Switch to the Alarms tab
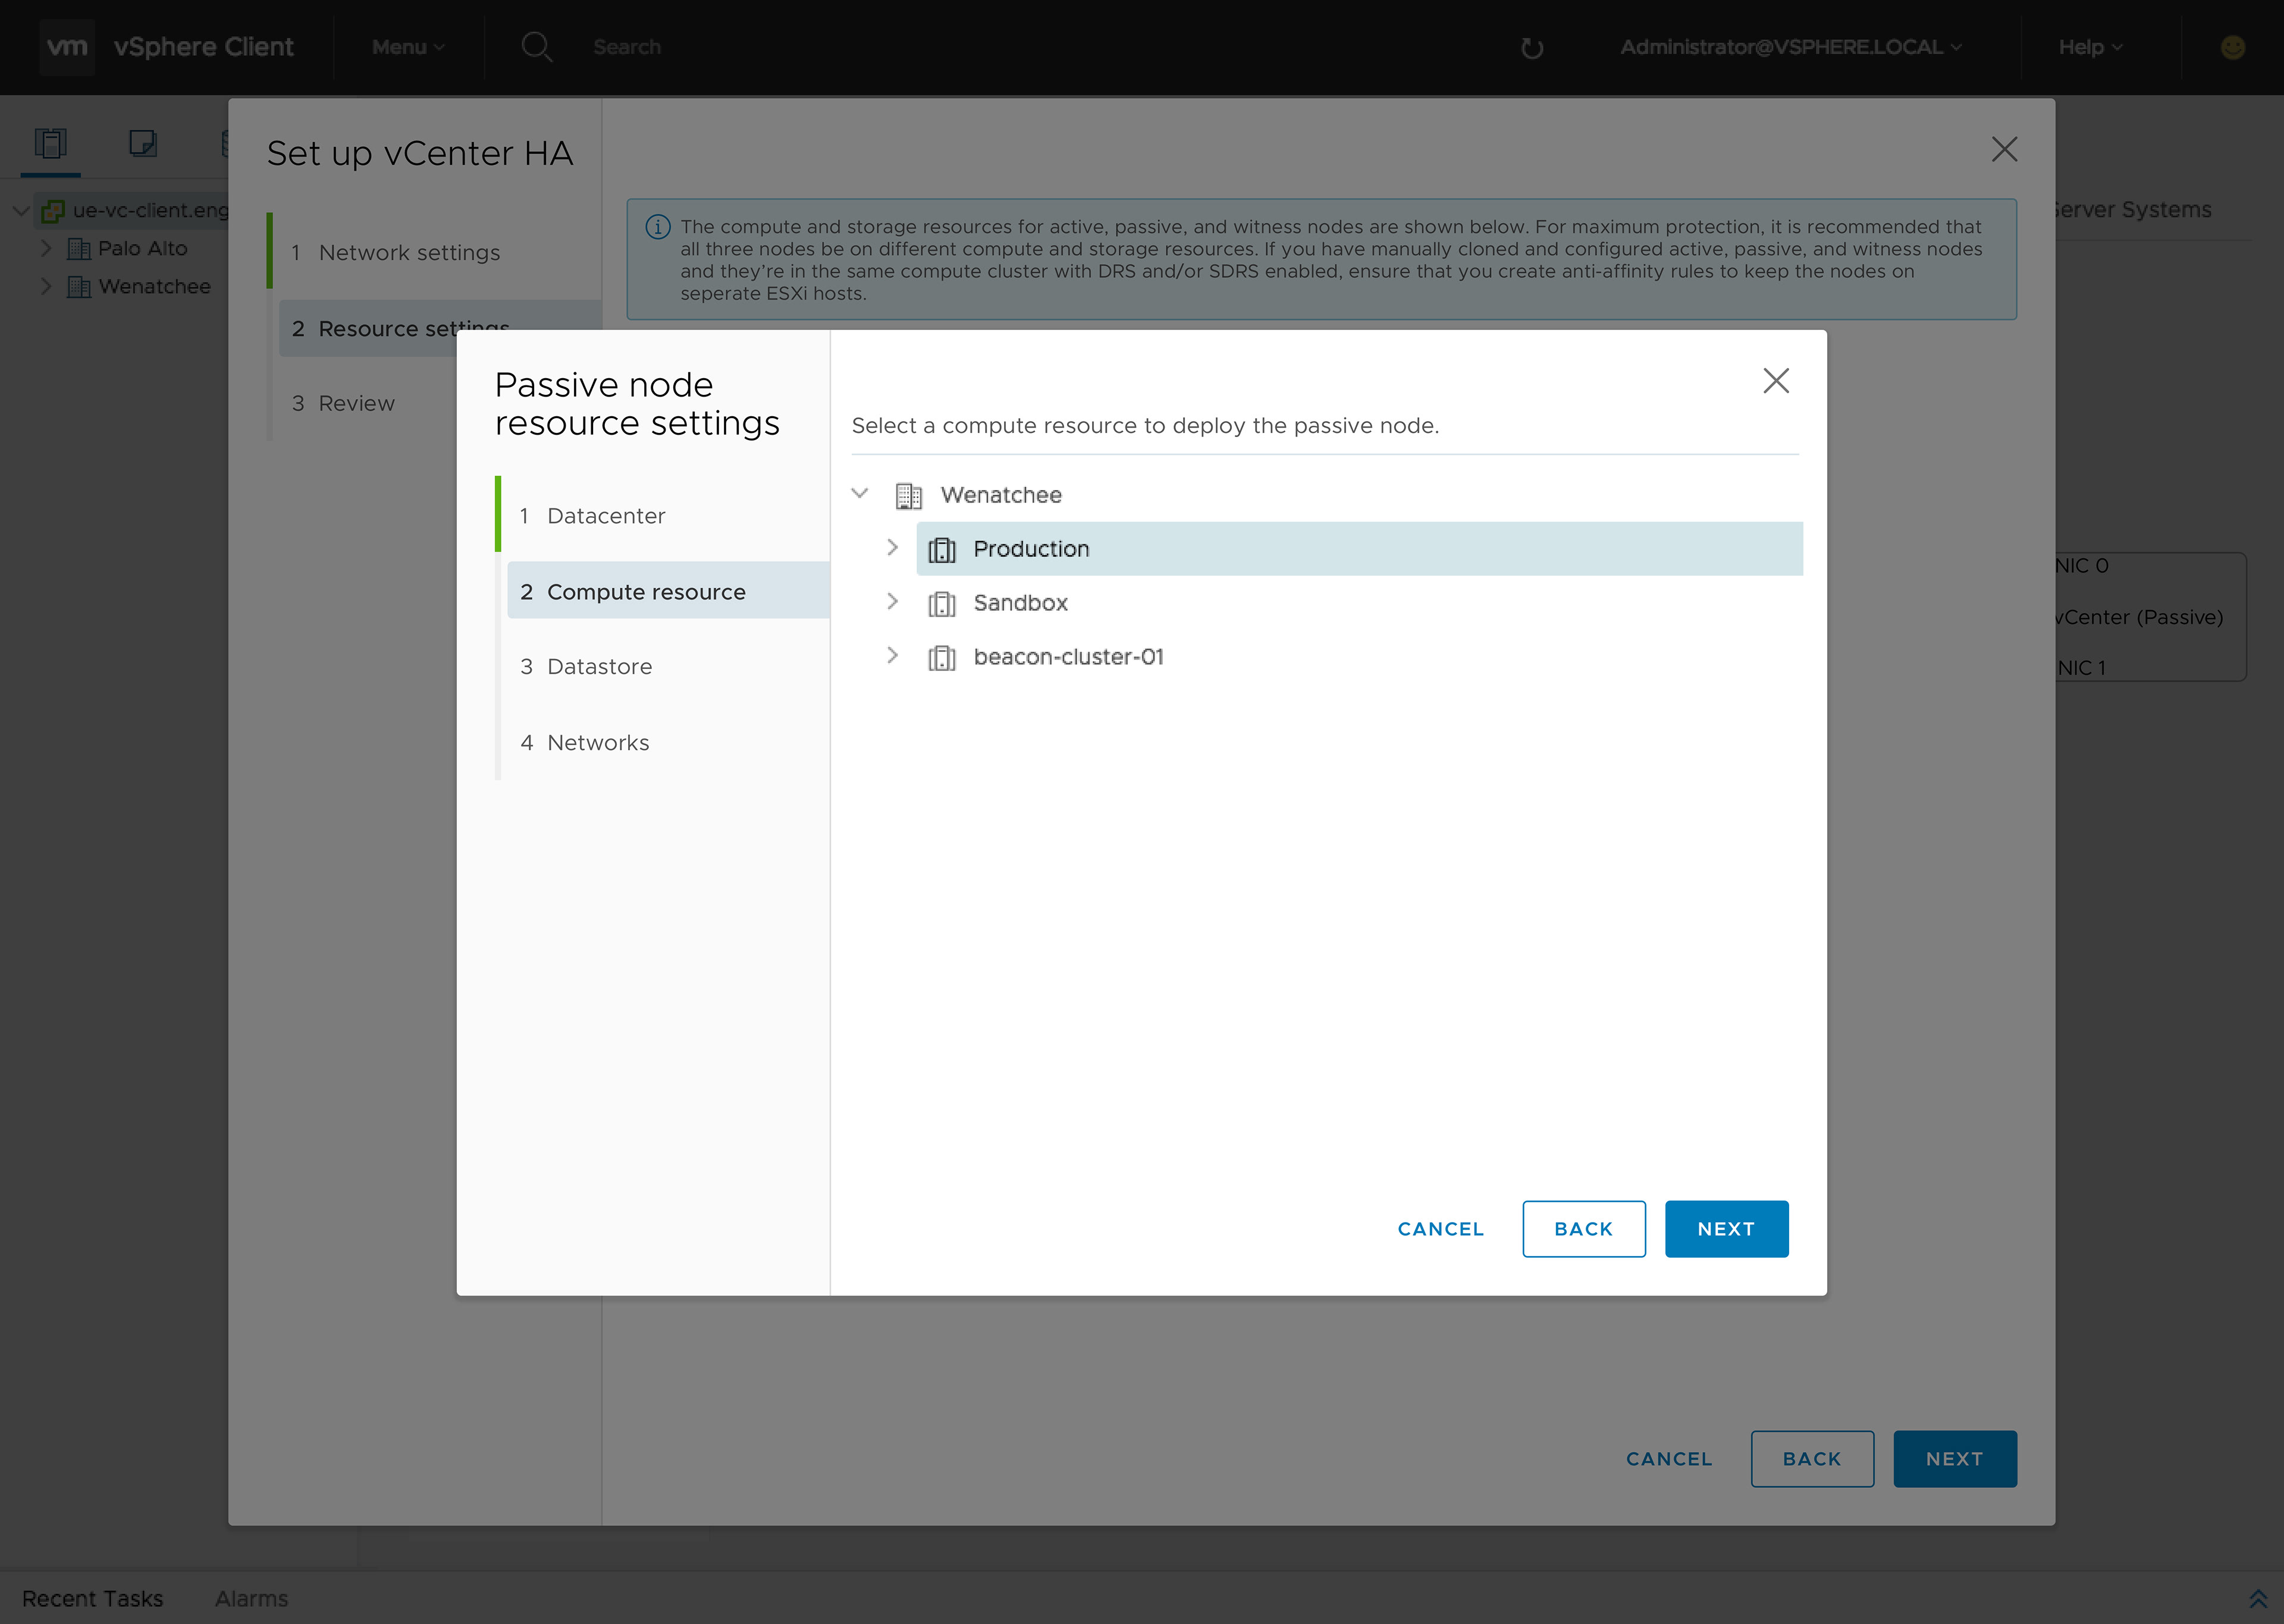This screenshot has width=2284, height=1624. pyautogui.click(x=251, y=1598)
